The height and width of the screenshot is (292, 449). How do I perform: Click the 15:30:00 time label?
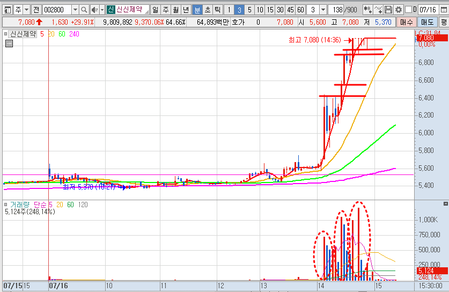(431, 286)
